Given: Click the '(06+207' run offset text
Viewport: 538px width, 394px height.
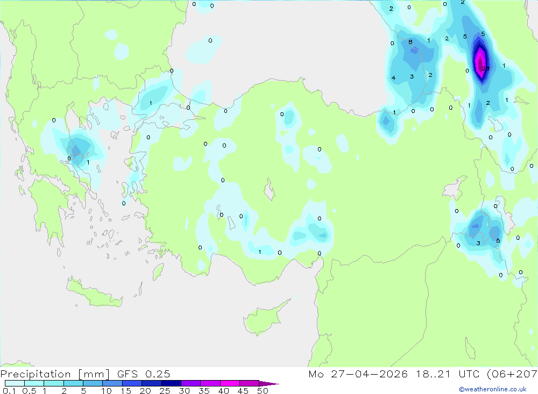Looking at the screenshot, I should click(512, 374).
